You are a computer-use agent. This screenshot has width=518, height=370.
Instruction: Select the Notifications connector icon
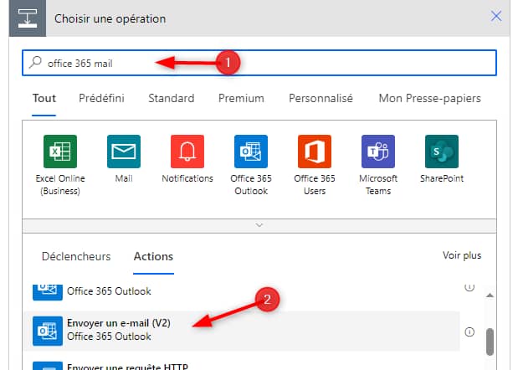(187, 152)
